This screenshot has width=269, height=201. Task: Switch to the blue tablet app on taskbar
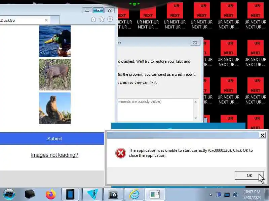click(x=70, y=194)
